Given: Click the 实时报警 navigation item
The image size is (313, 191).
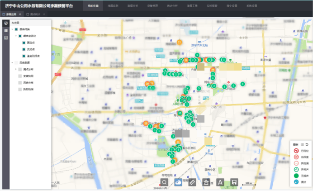Looking at the screenshot, I should pos(212,6).
